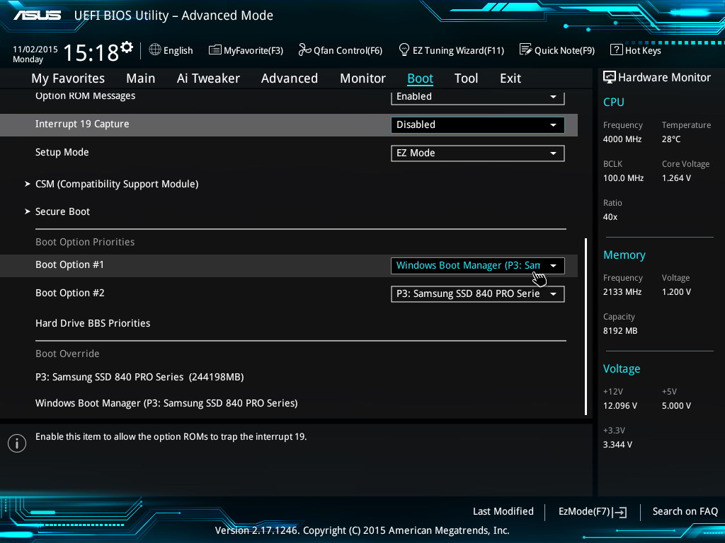
Task: Boot override from Windows Boot Manager entry
Action: point(166,403)
